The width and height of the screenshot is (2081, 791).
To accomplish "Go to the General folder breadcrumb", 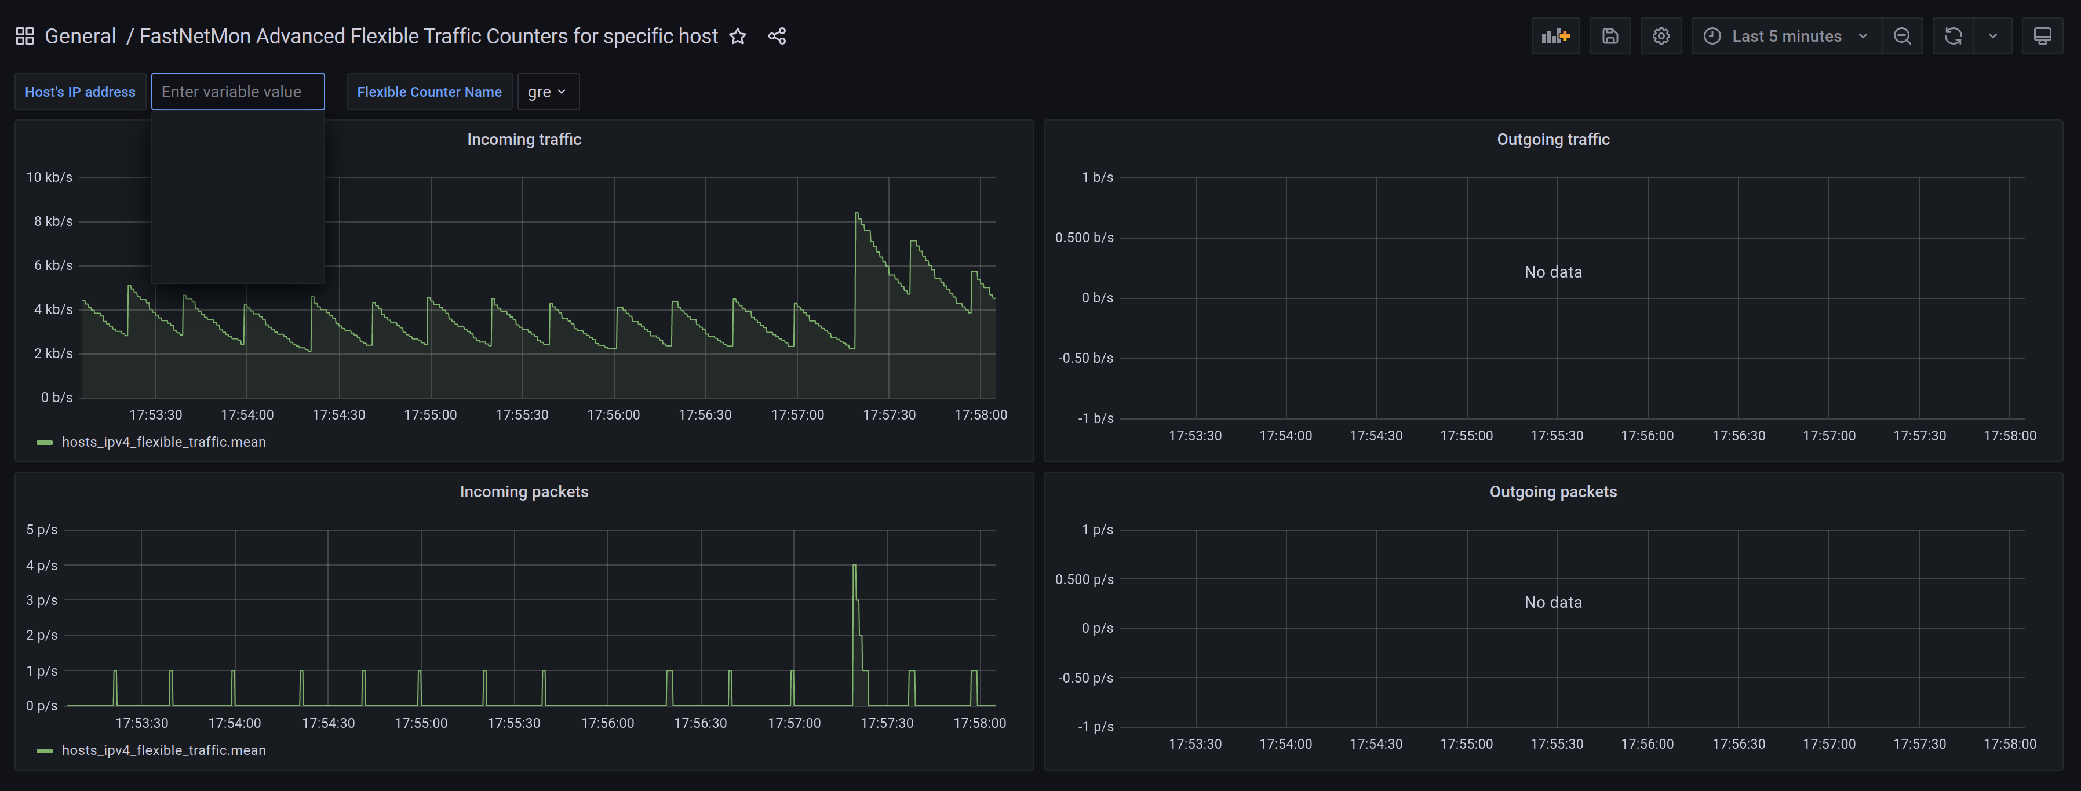I will [80, 37].
